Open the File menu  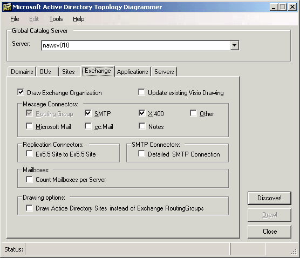(15, 19)
